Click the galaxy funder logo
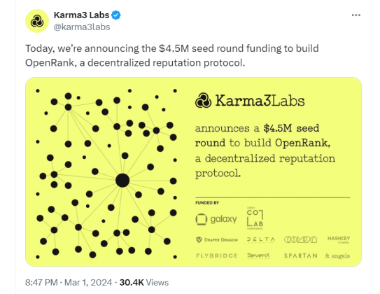380x294 pixels. (216, 219)
